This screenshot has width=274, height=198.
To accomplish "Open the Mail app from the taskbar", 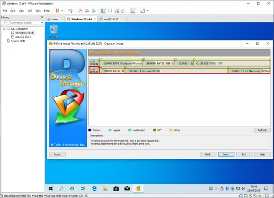I will pyautogui.click(x=127, y=188).
